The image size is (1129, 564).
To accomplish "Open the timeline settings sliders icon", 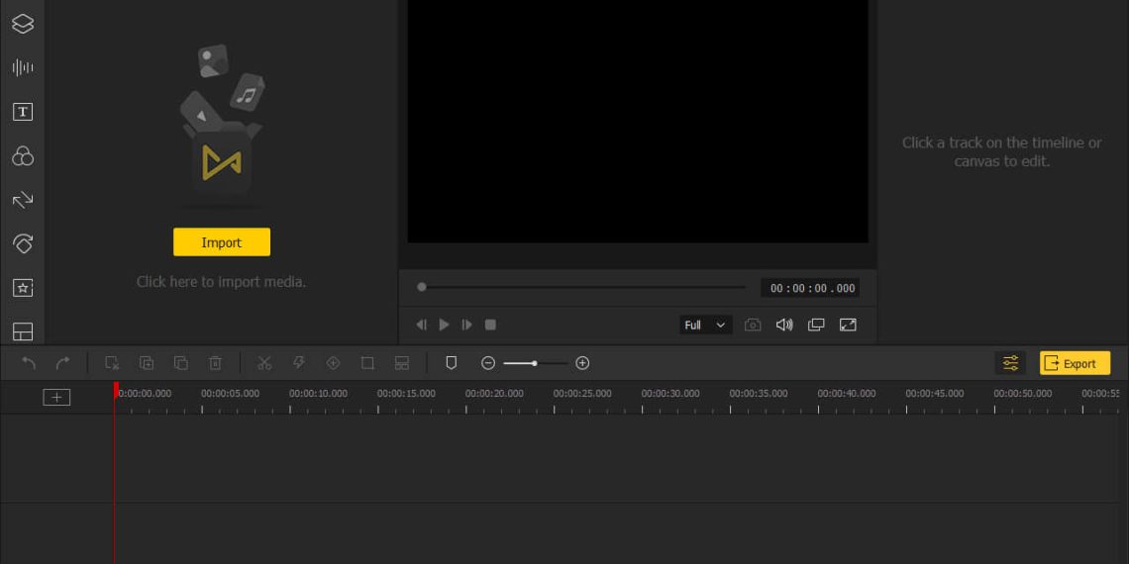I will click(x=1010, y=363).
